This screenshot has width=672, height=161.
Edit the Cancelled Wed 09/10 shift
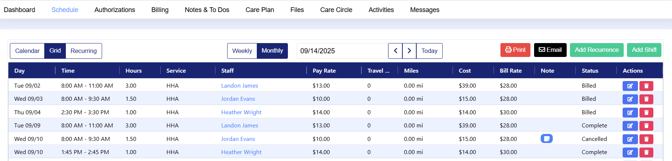tap(630, 139)
